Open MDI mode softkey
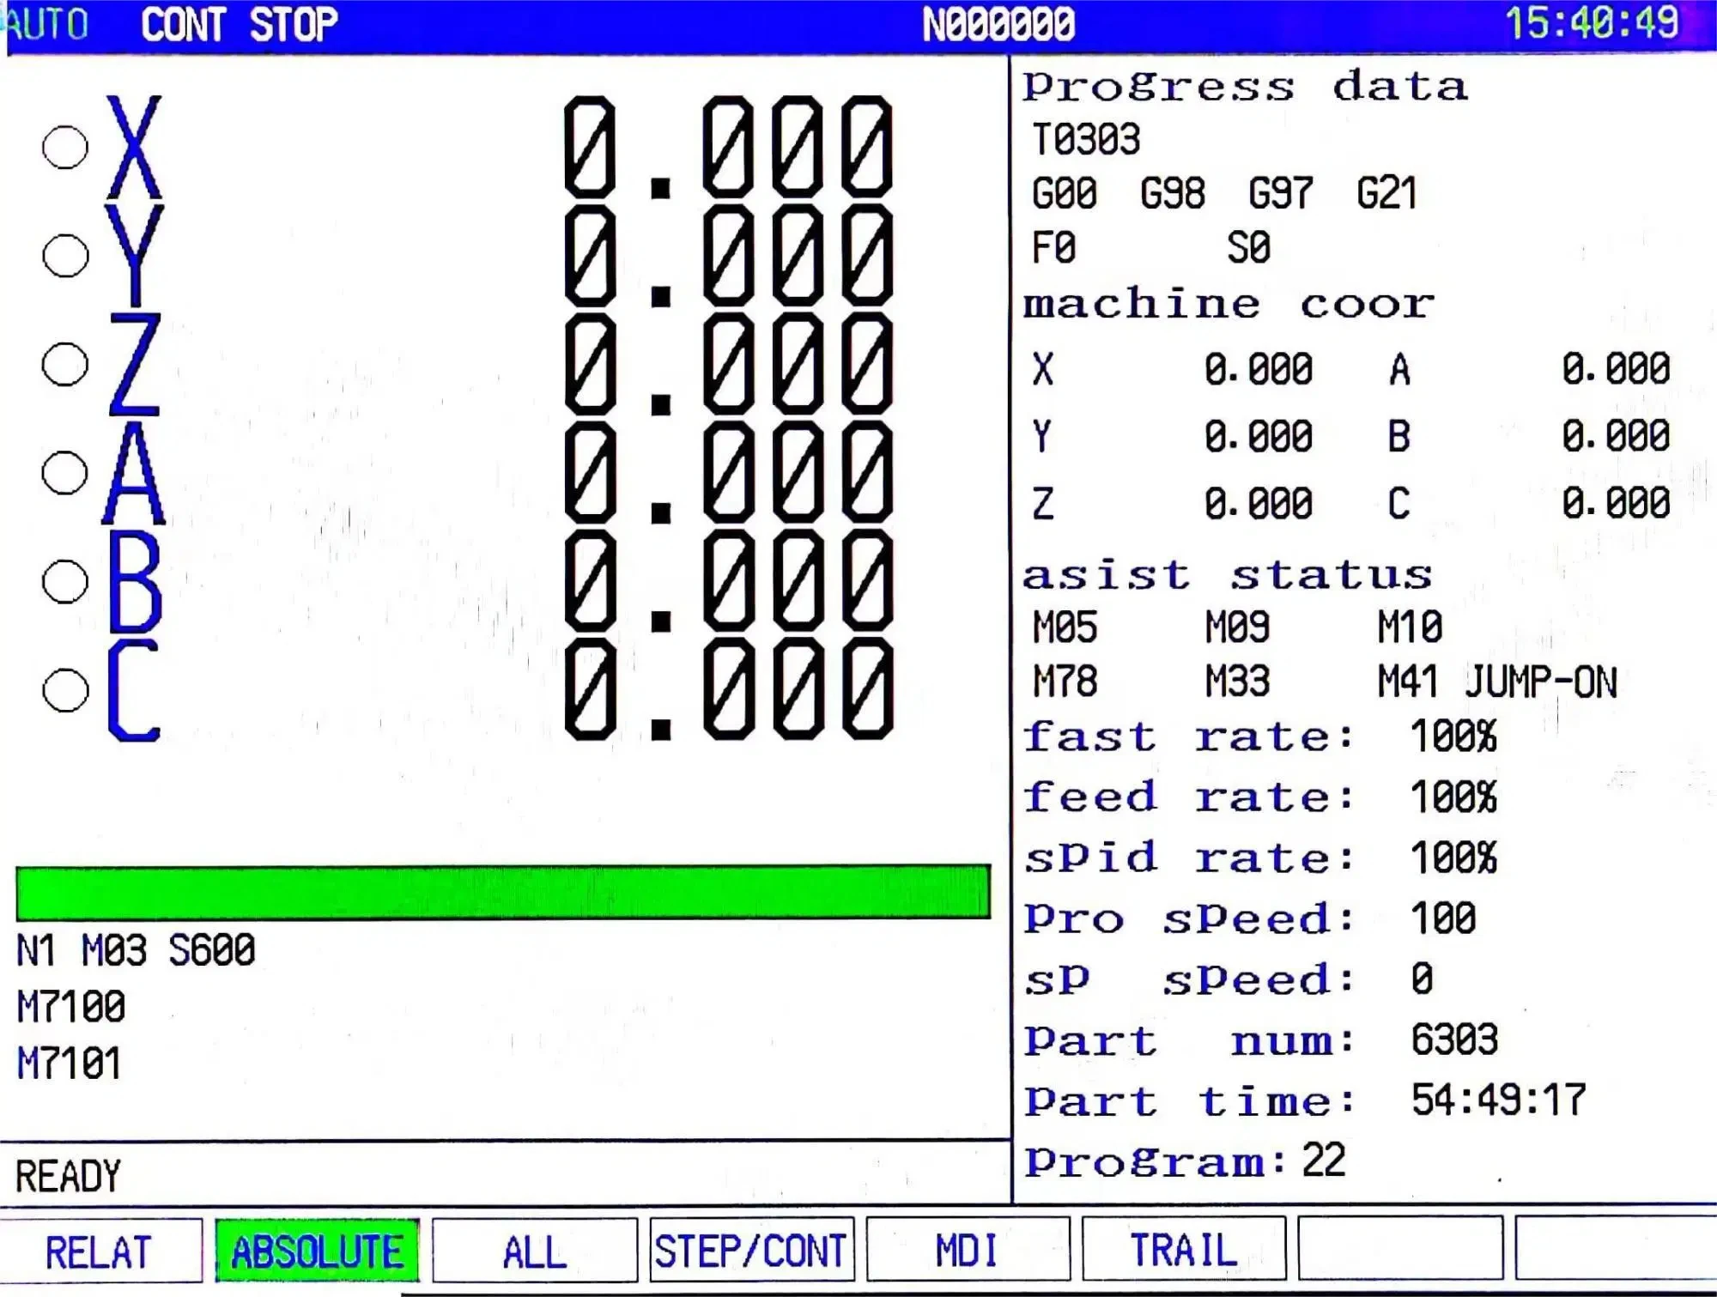This screenshot has height=1297, width=1717. [968, 1251]
